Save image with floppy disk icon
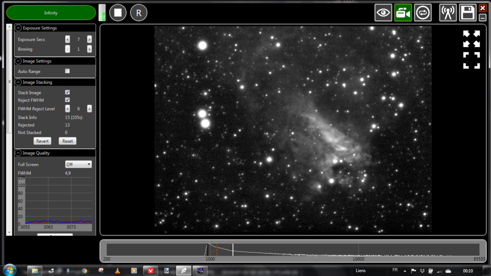Image resolution: width=491 pixels, height=276 pixels. tap(467, 13)
